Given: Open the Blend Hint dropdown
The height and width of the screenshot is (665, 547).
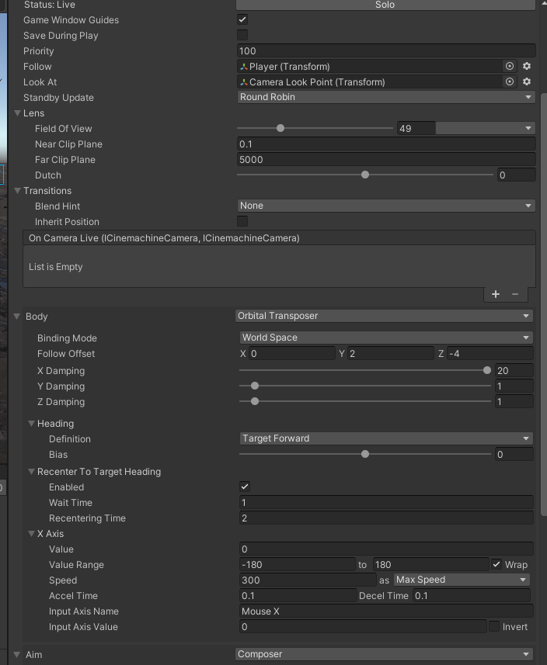Looking at the screenshot, I should [385, 205].
